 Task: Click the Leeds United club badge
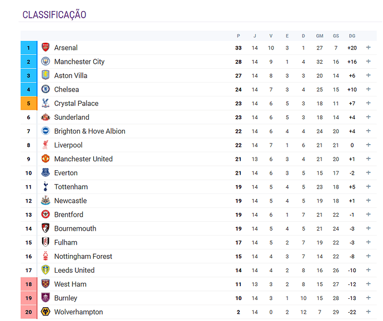point(46,270)
